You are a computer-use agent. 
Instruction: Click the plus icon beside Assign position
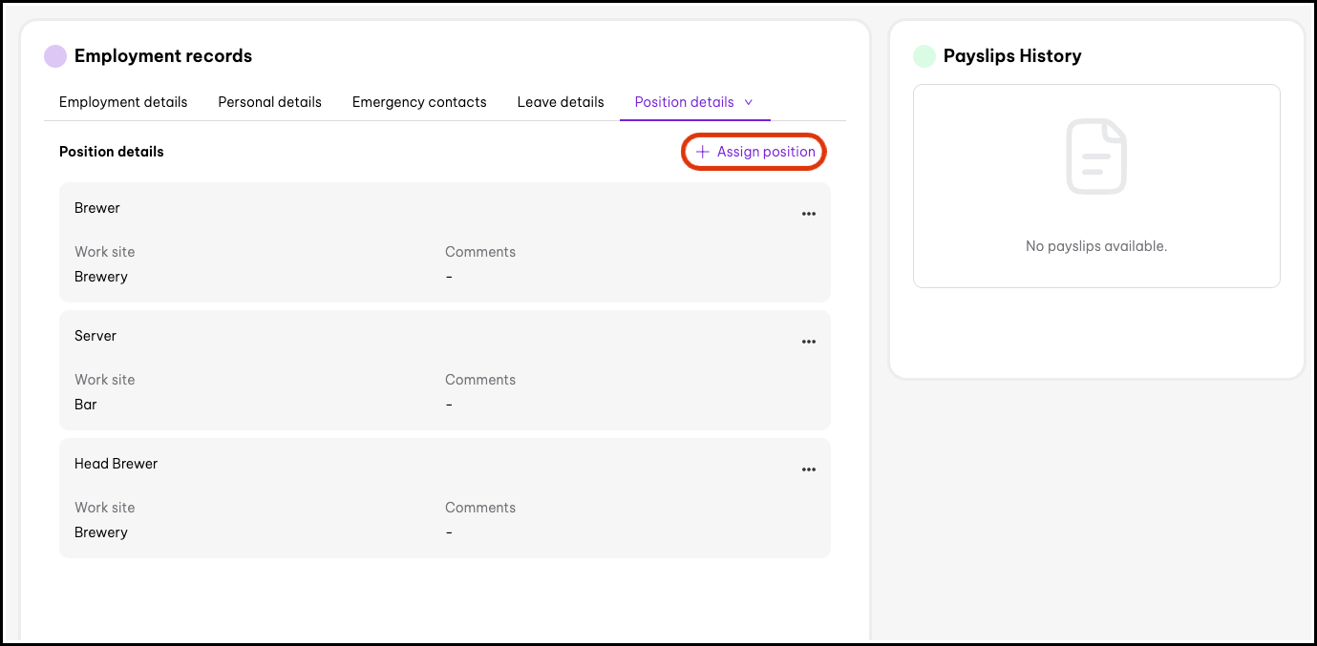702,152
